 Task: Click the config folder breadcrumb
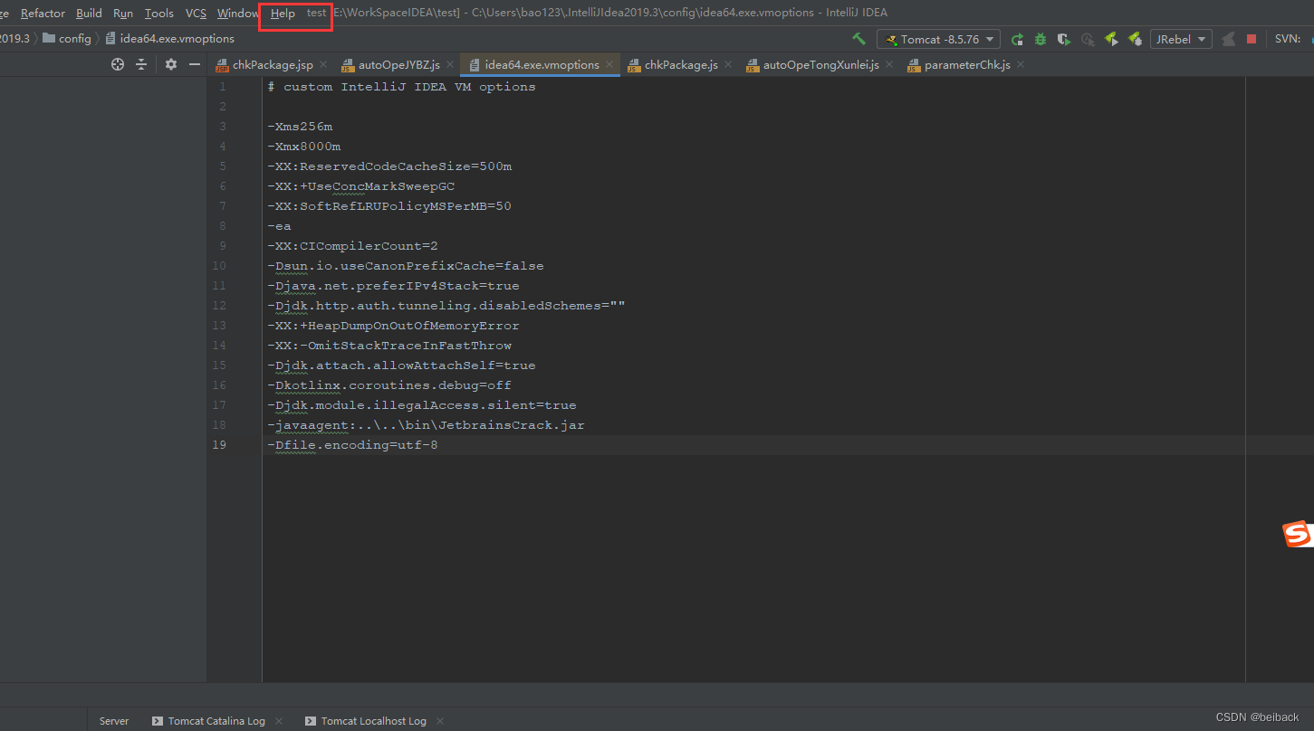67,39
